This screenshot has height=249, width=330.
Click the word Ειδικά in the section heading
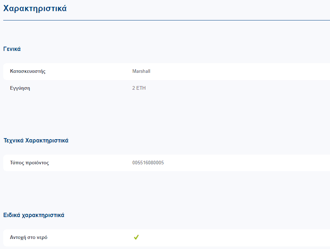pyautogui.click(x=11, y=215)
